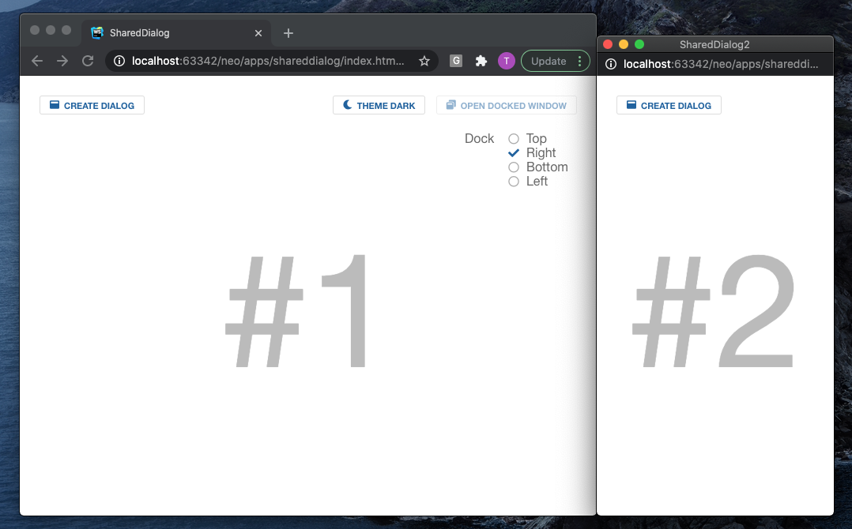Click Open Docked Window button
The width and height of the screenshot is (852, 529).
click(507, 105)
